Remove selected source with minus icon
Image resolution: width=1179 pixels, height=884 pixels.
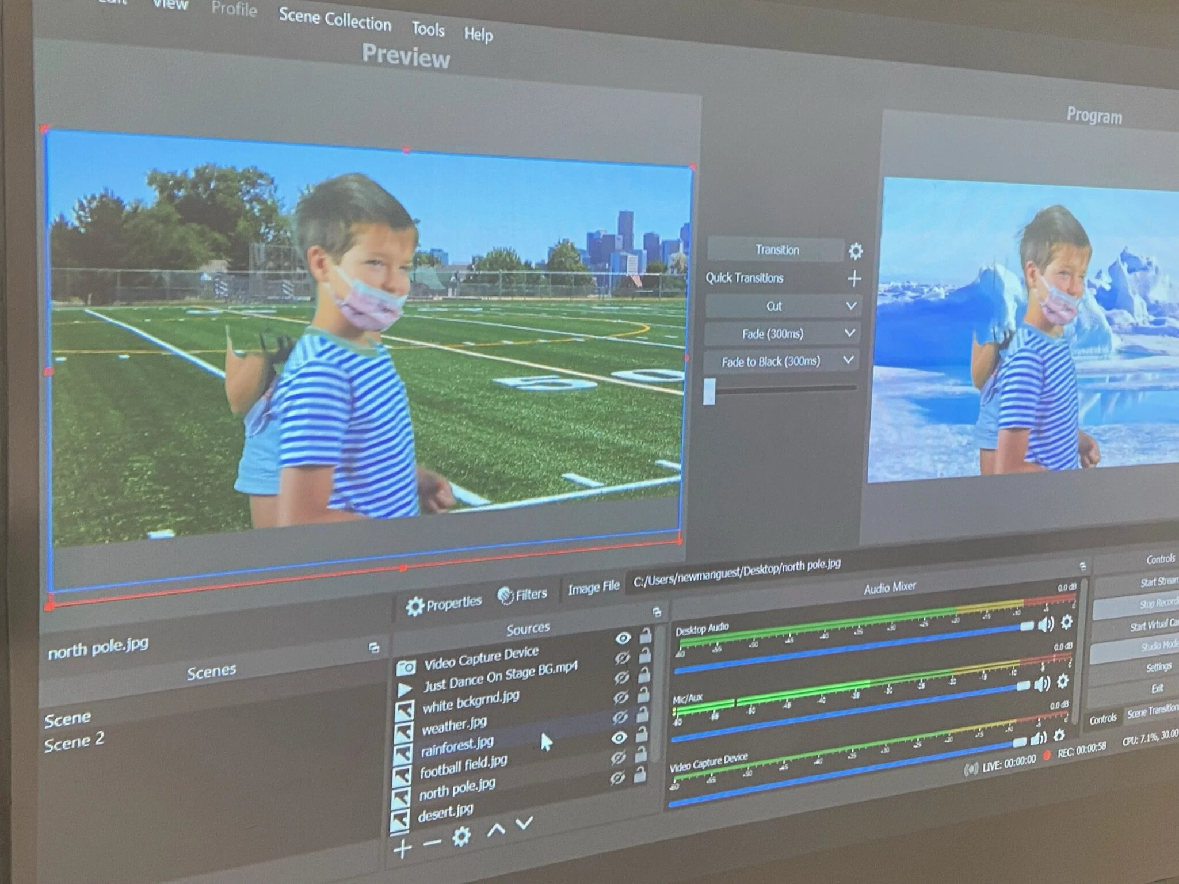pos(432,843)
